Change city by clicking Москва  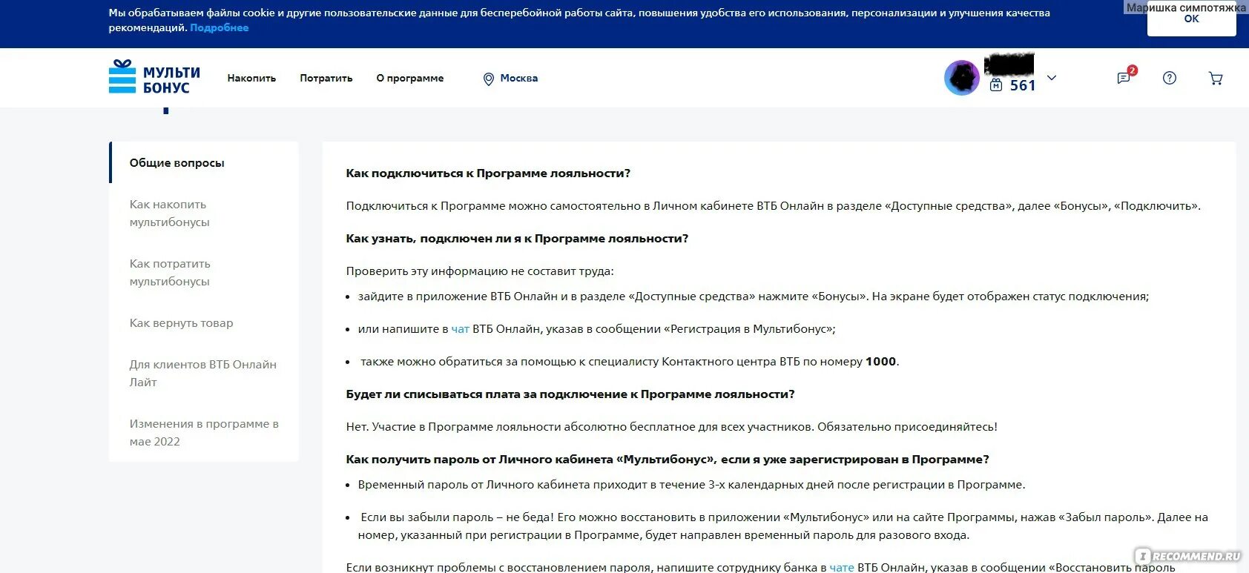point(519,78)
